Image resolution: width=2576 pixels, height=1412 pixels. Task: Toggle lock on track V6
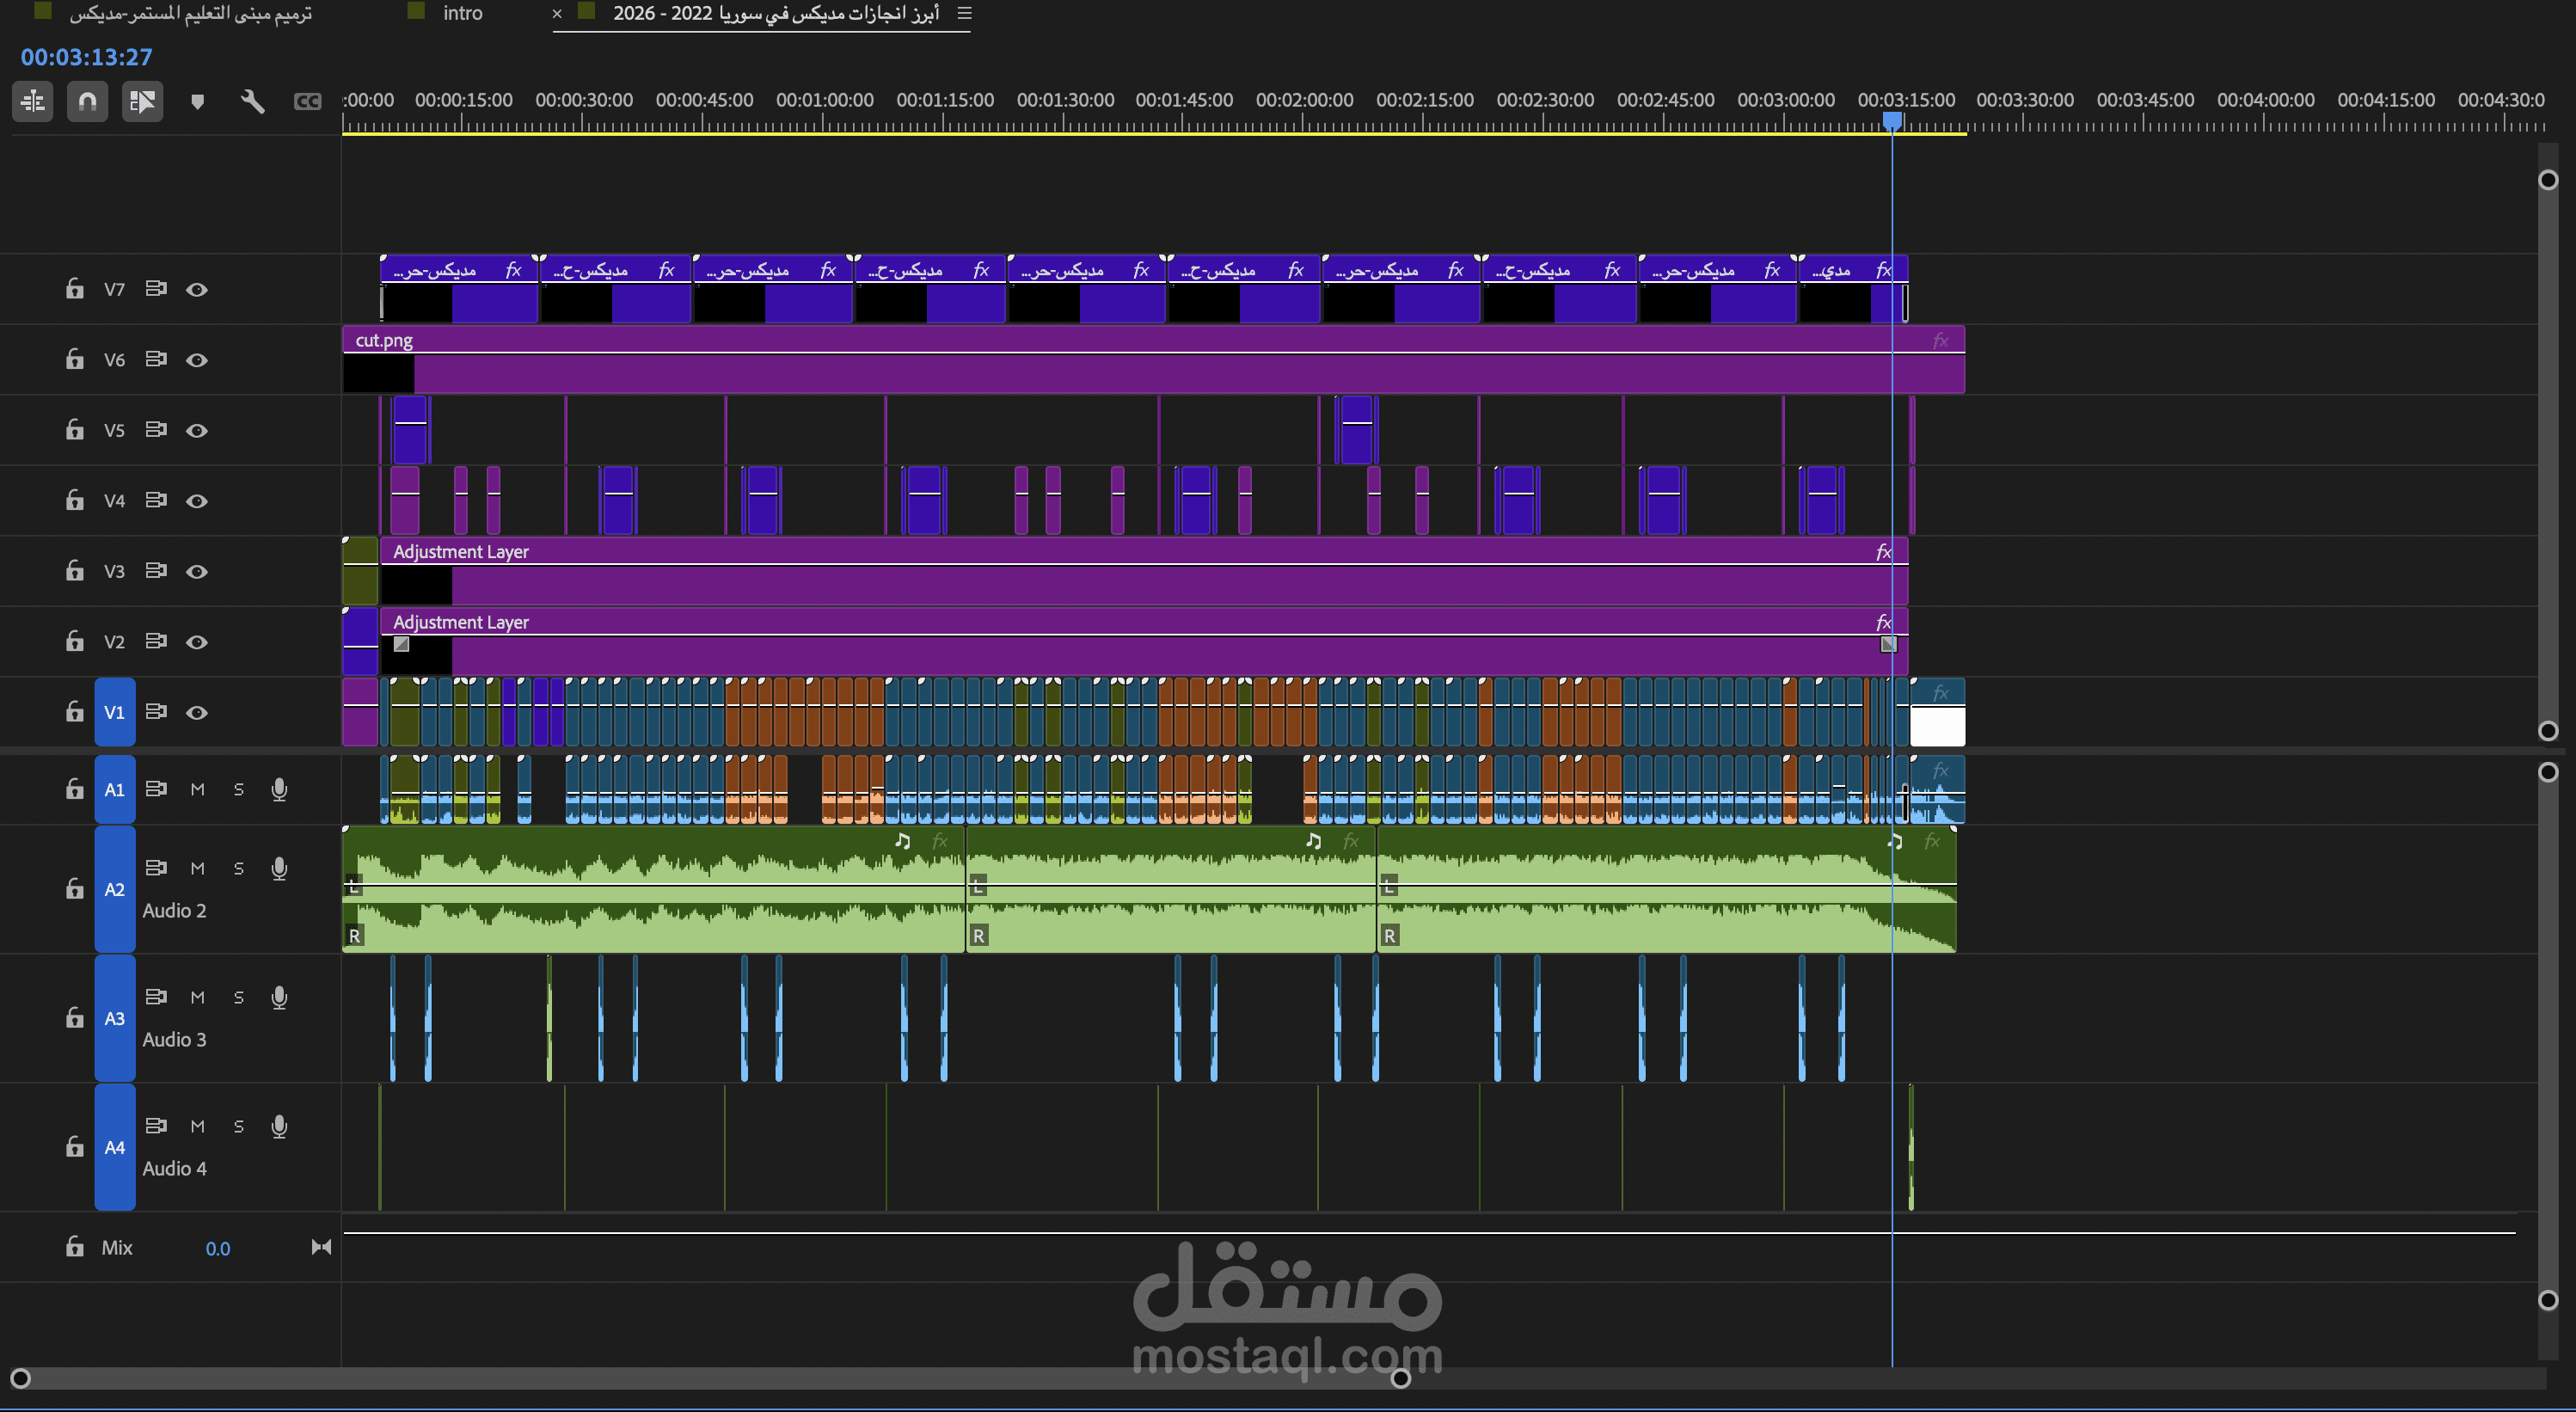75,359
